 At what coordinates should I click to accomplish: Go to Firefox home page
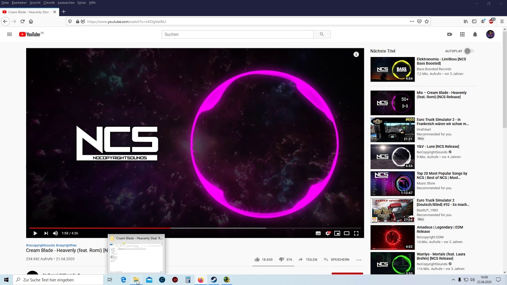pyautogui.click(x=31, y=21)
